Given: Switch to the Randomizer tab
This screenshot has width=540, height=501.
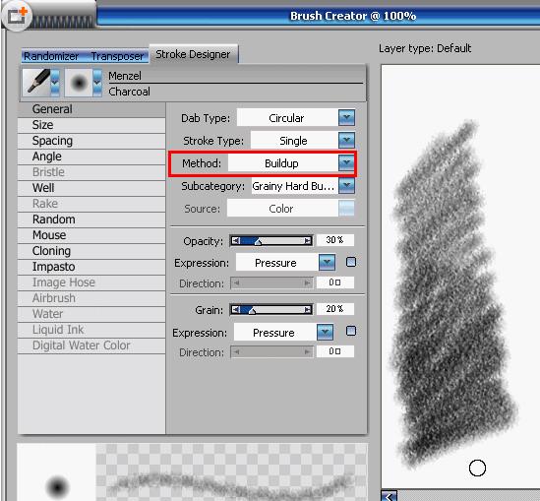Looking at the screenshot, I should coord(51,56).
